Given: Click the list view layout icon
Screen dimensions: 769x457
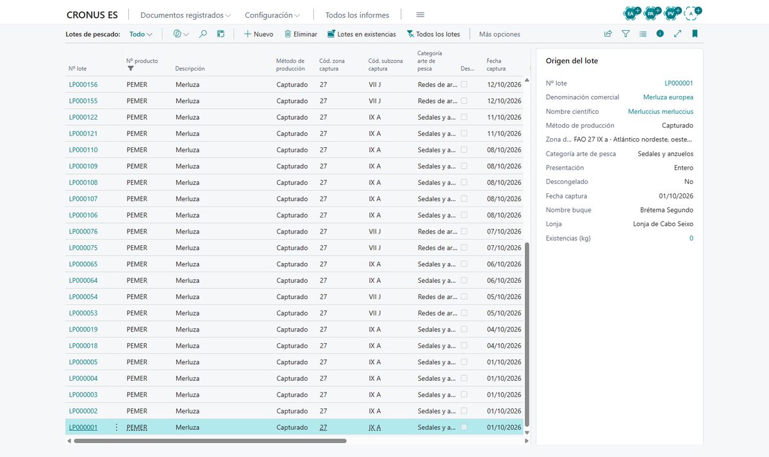Looking at the screenshot, I should (x=643, y=34).
